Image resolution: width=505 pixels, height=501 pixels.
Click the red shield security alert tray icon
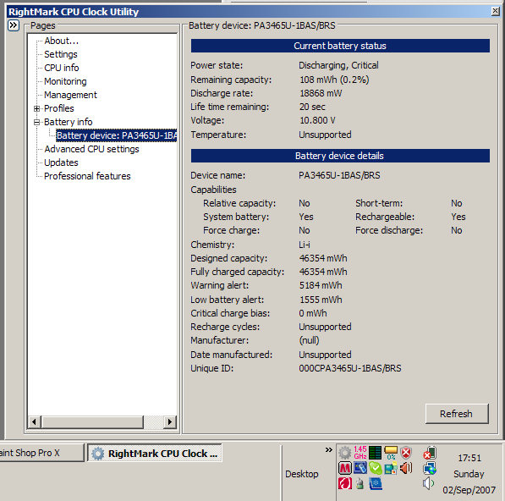tap(406, 453)
